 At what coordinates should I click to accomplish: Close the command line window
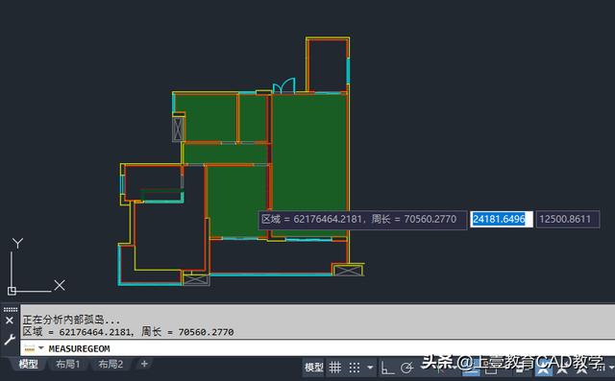pyautogui.click(x=10, y=321)
